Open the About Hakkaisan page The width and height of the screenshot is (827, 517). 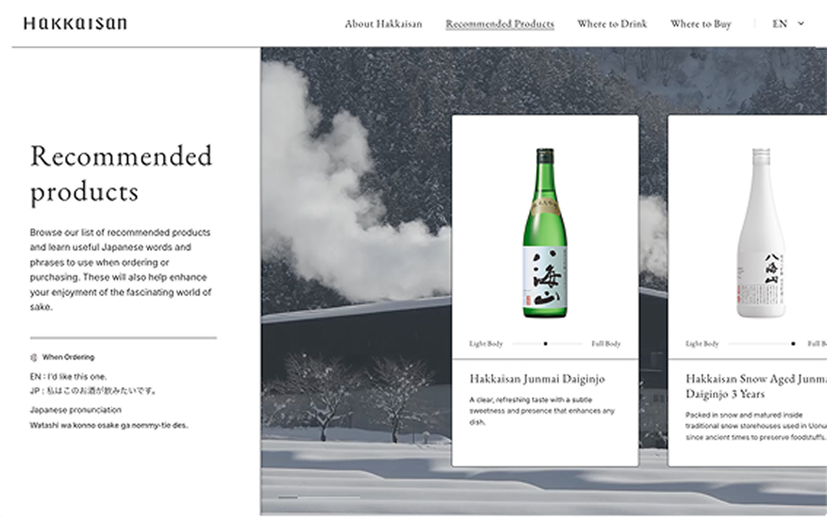click(384, 24)
